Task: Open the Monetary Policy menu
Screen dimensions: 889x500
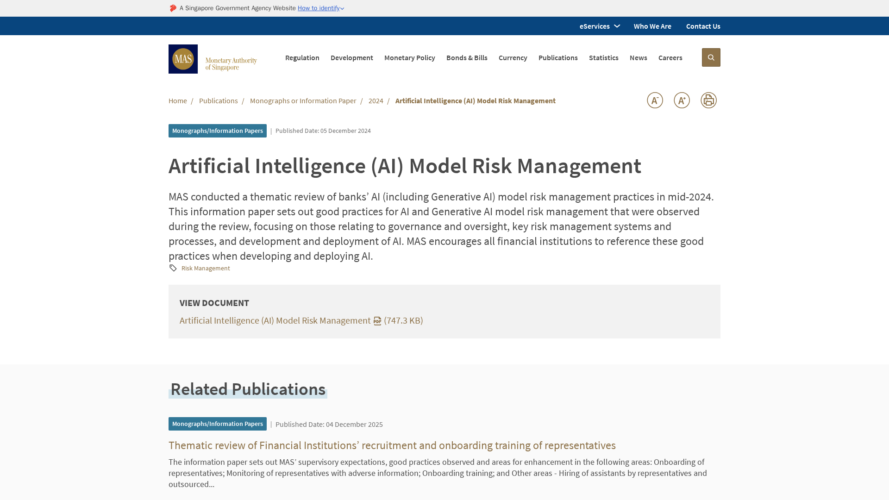Action: pos(409,58)
